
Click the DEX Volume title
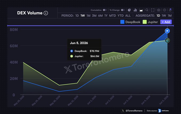click(x=30, y=13)
